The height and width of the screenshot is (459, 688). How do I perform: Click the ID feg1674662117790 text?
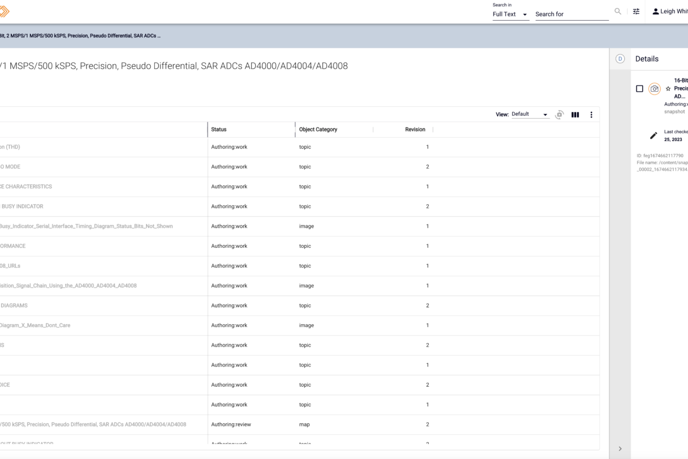click(x=660, y=155)
